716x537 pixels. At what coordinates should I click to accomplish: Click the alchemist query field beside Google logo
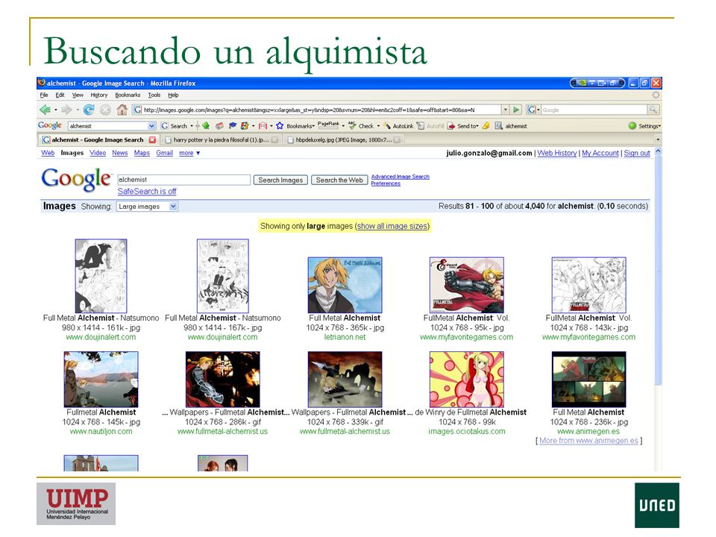click(x=183, y=180)
